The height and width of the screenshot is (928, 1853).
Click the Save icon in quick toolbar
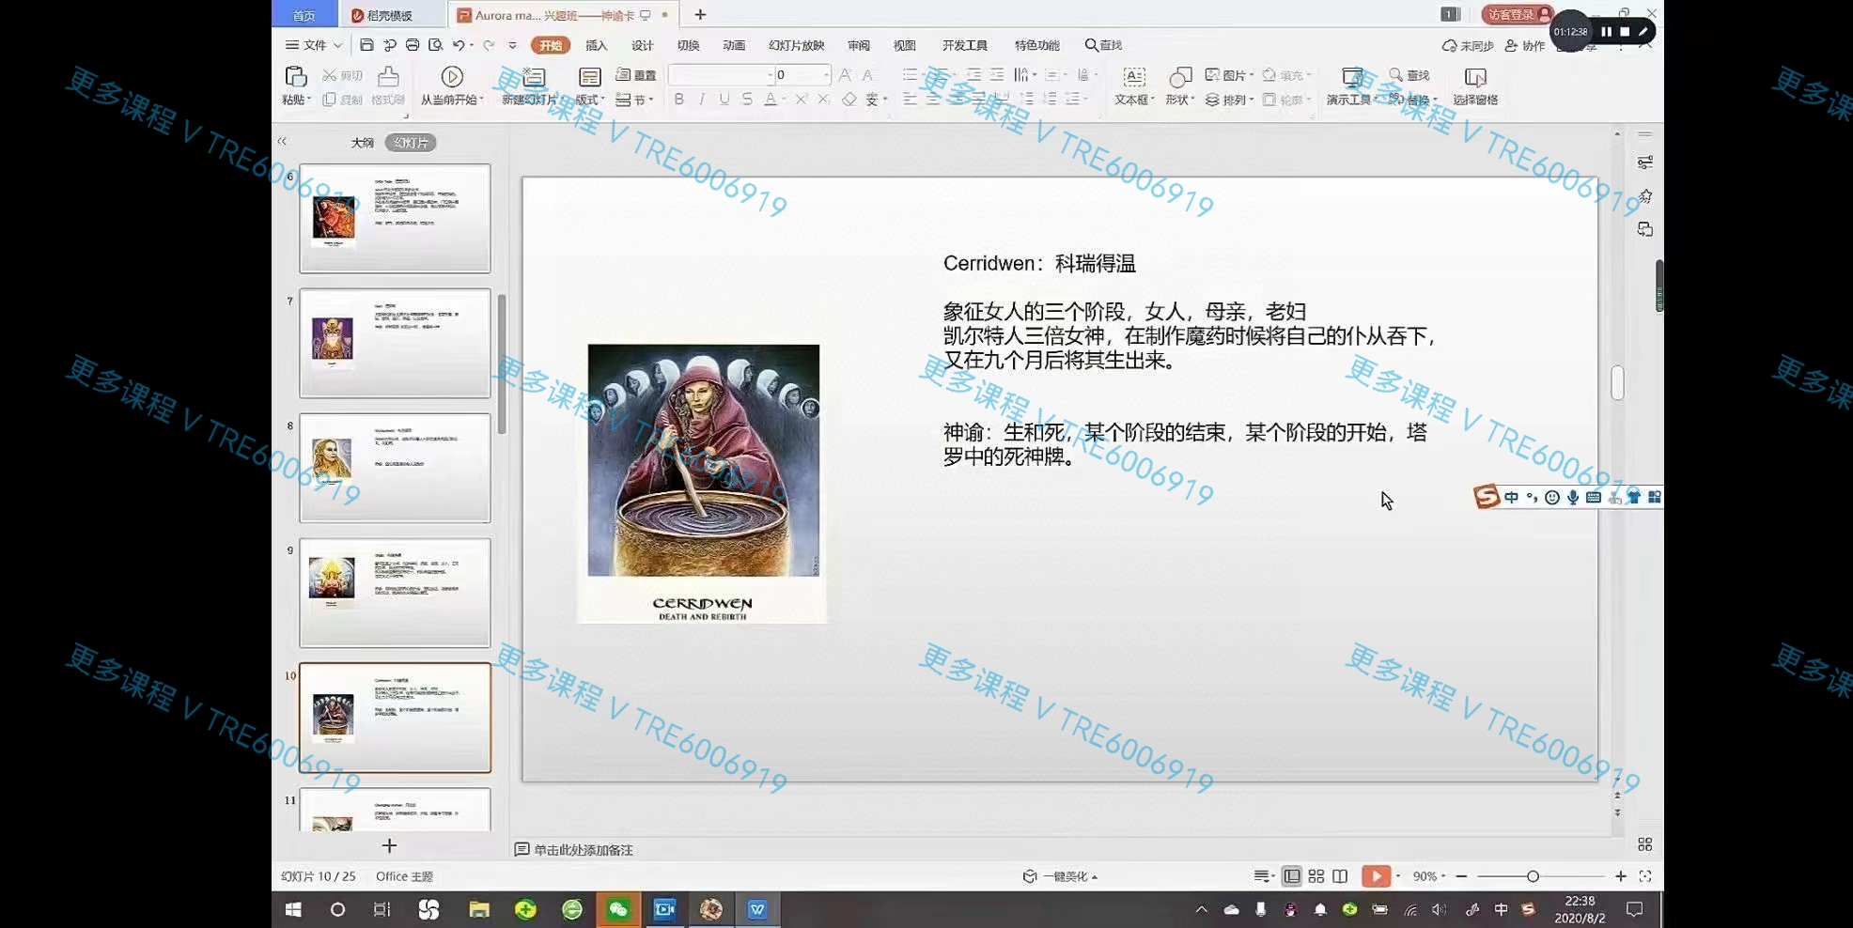[x=366, y=45]
